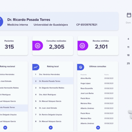
Task: Open the Alma Murillo consultation row
Action: (x=97, y=78)
